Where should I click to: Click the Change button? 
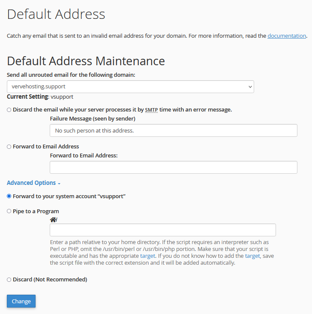point(21,301)
